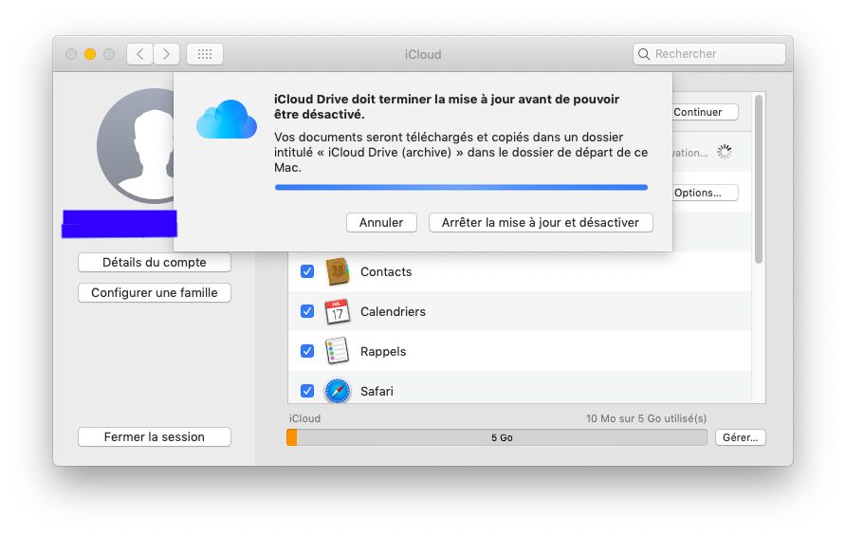Go back with the left chevron button
This screenshot has height=536, width=846.
tap(139, 54)
